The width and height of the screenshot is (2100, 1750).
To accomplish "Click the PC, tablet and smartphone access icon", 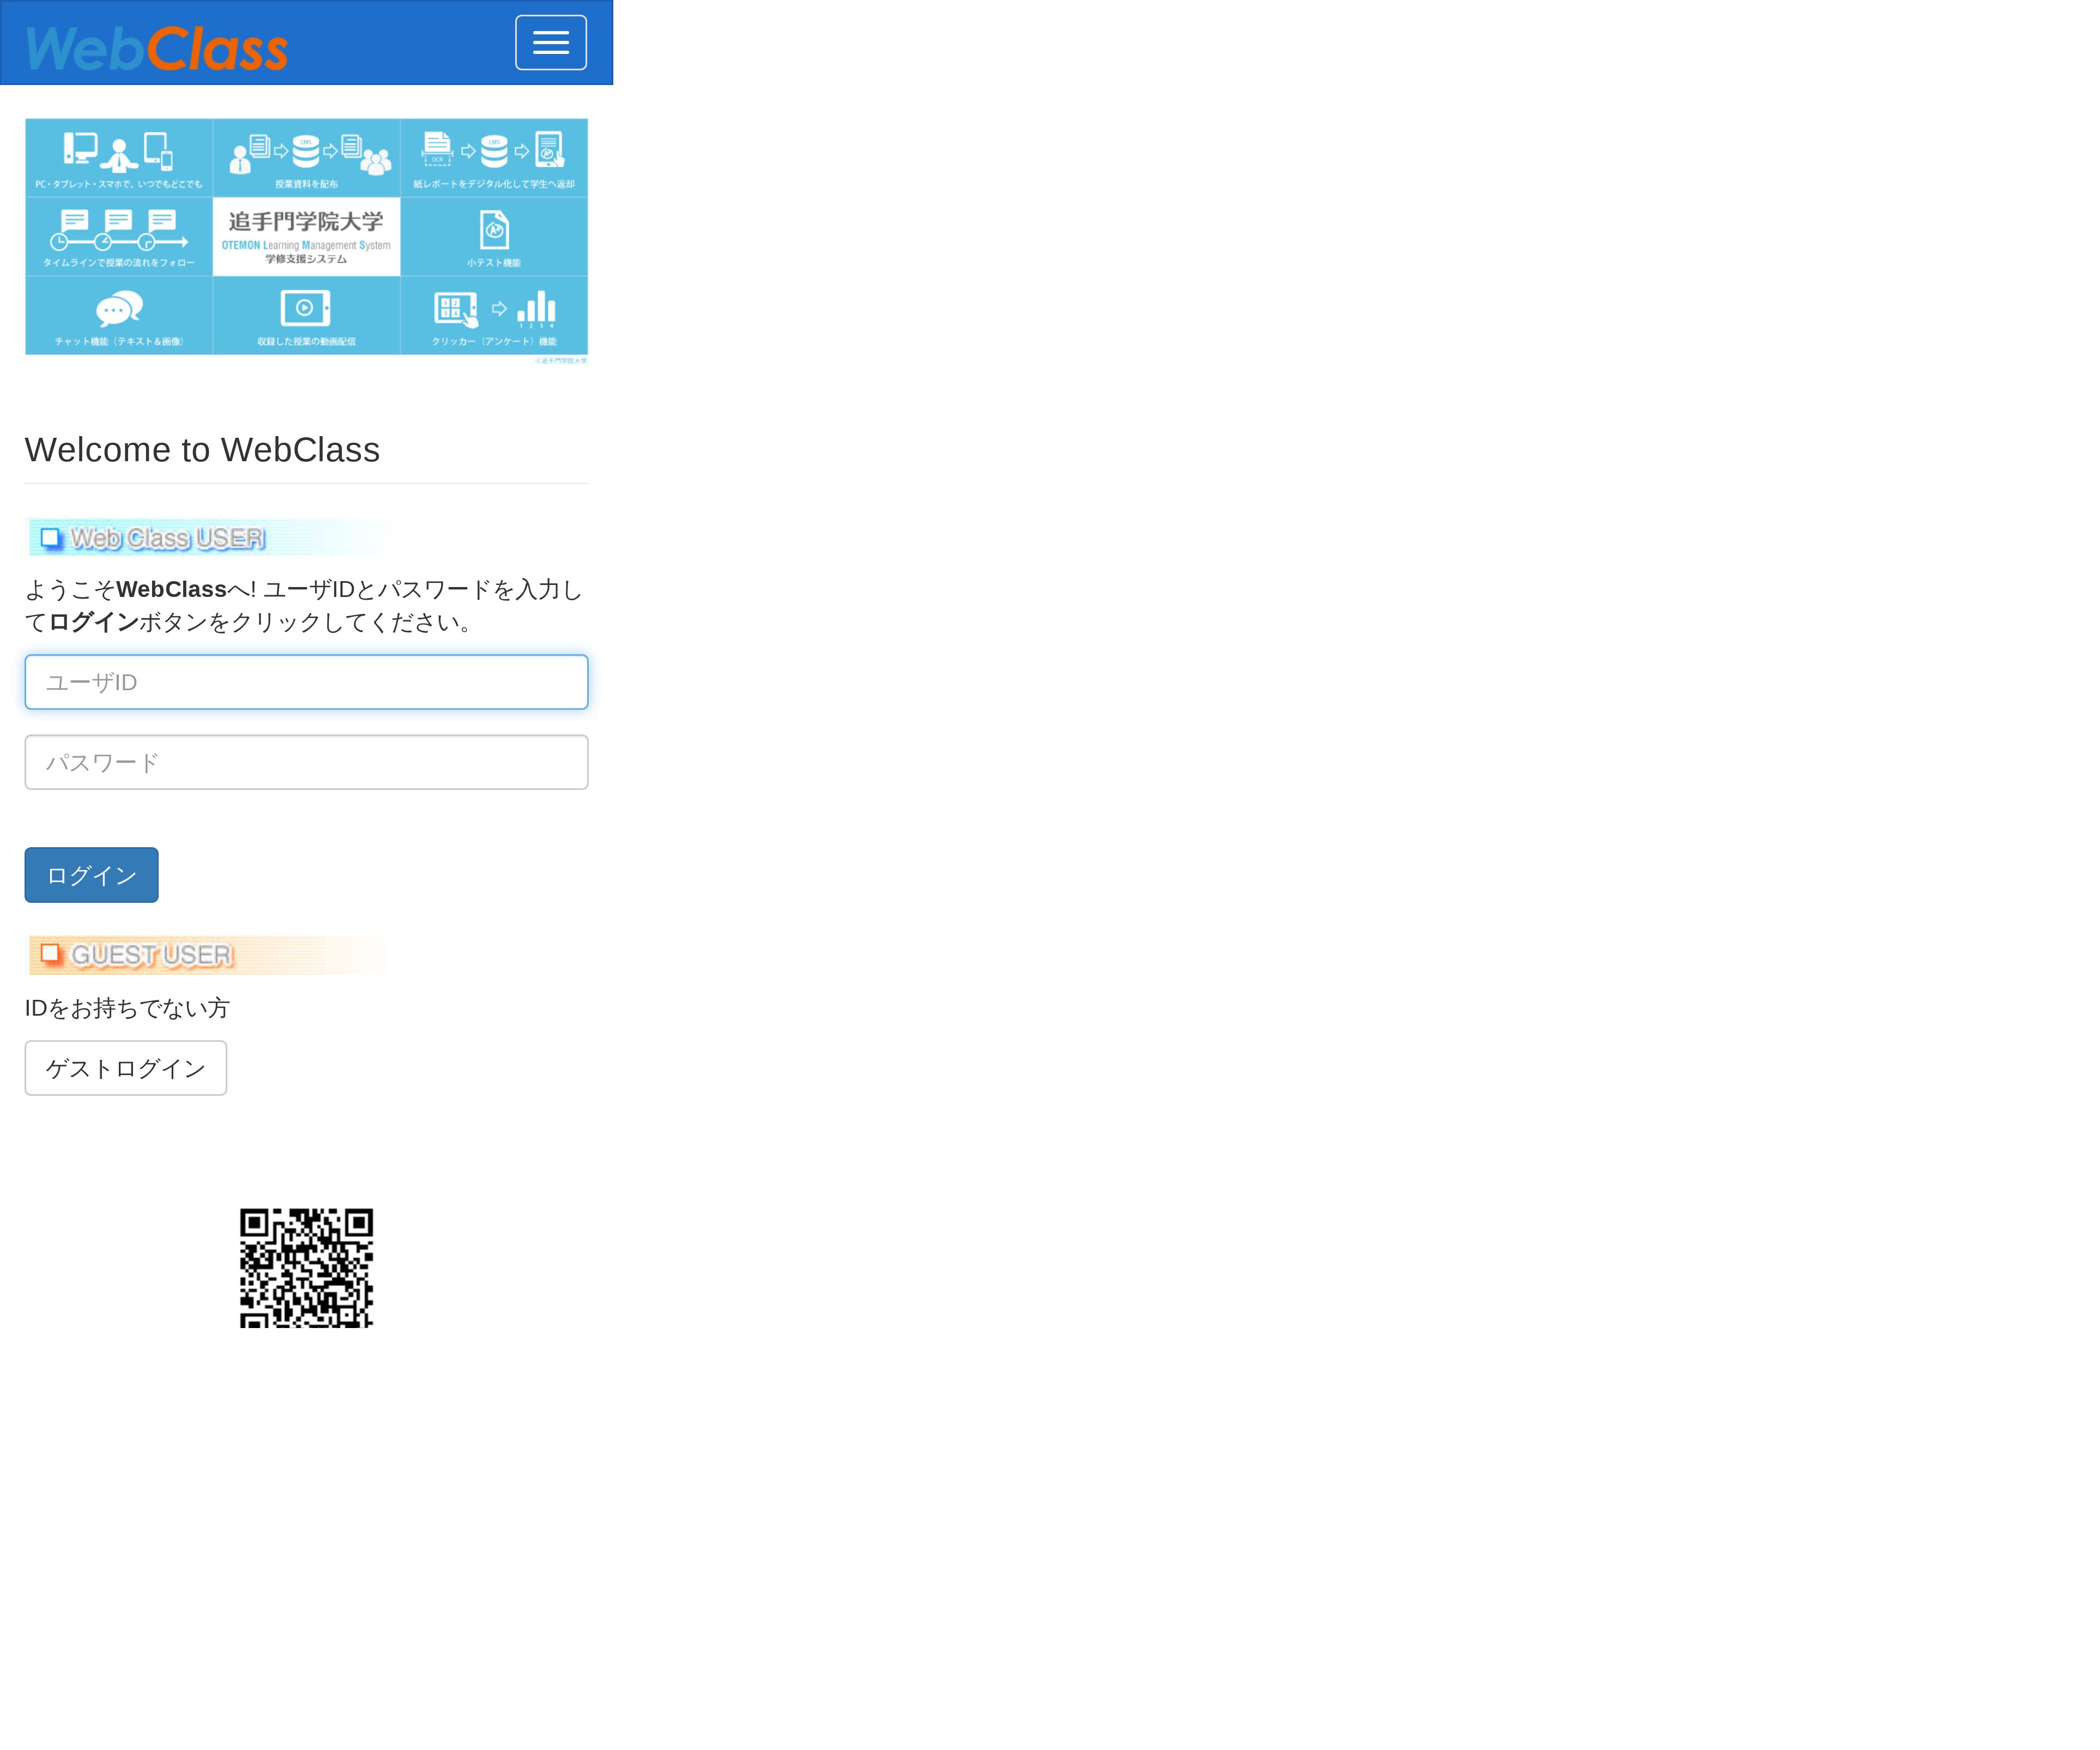I will 118,152.
